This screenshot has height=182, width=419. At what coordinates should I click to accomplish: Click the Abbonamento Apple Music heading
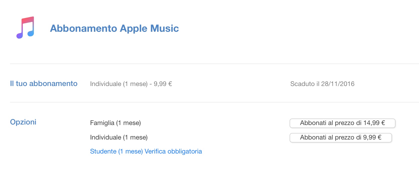pyautogui.click(x=114, y=28)
